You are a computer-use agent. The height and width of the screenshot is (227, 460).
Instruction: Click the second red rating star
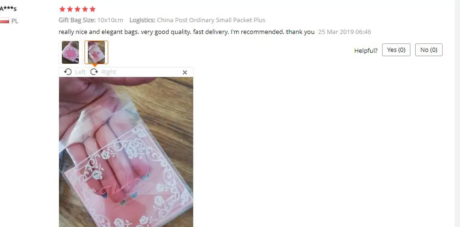click(70, 9)
